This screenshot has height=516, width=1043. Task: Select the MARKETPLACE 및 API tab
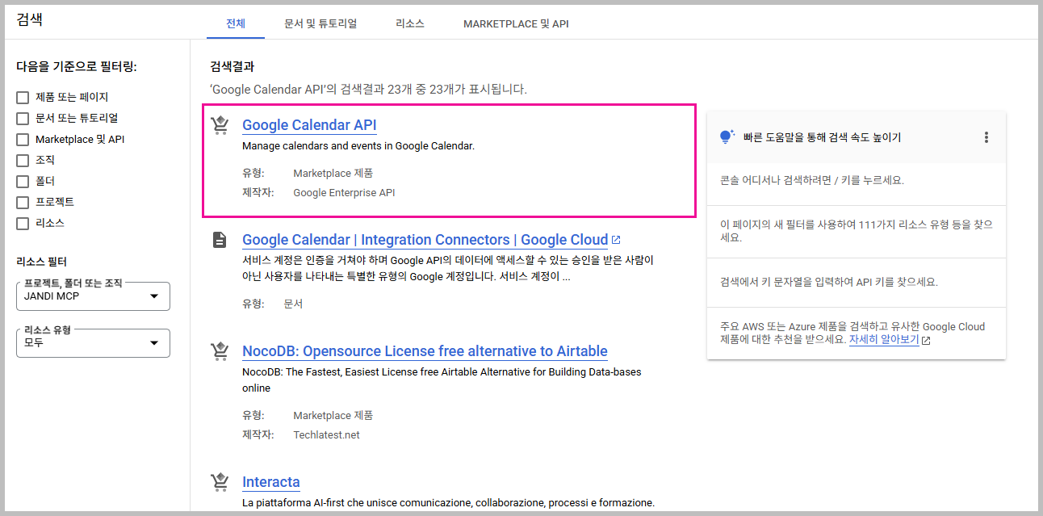pyautogui.click(x=516, y=23)
